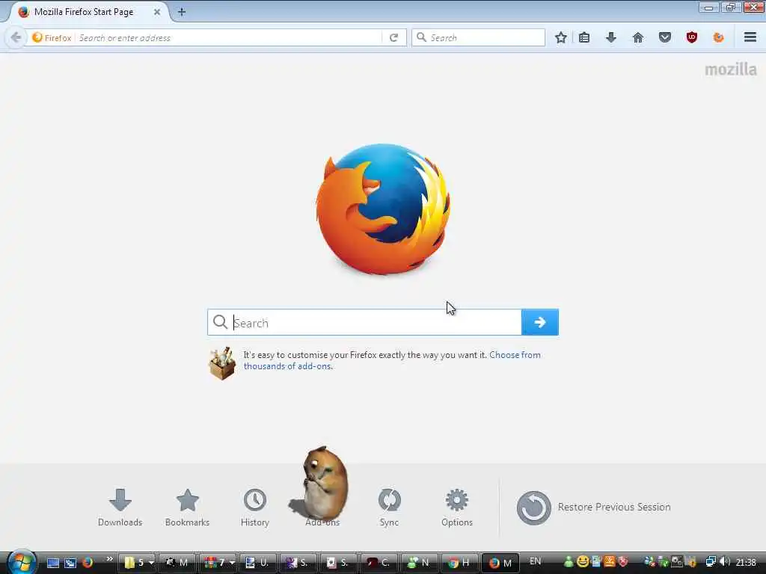
Task: Open the uBlock Origin shield icon
Action: 692,37
